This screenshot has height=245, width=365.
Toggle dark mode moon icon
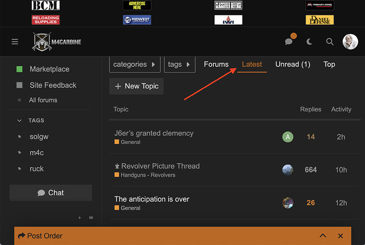[x=309, y=42]
